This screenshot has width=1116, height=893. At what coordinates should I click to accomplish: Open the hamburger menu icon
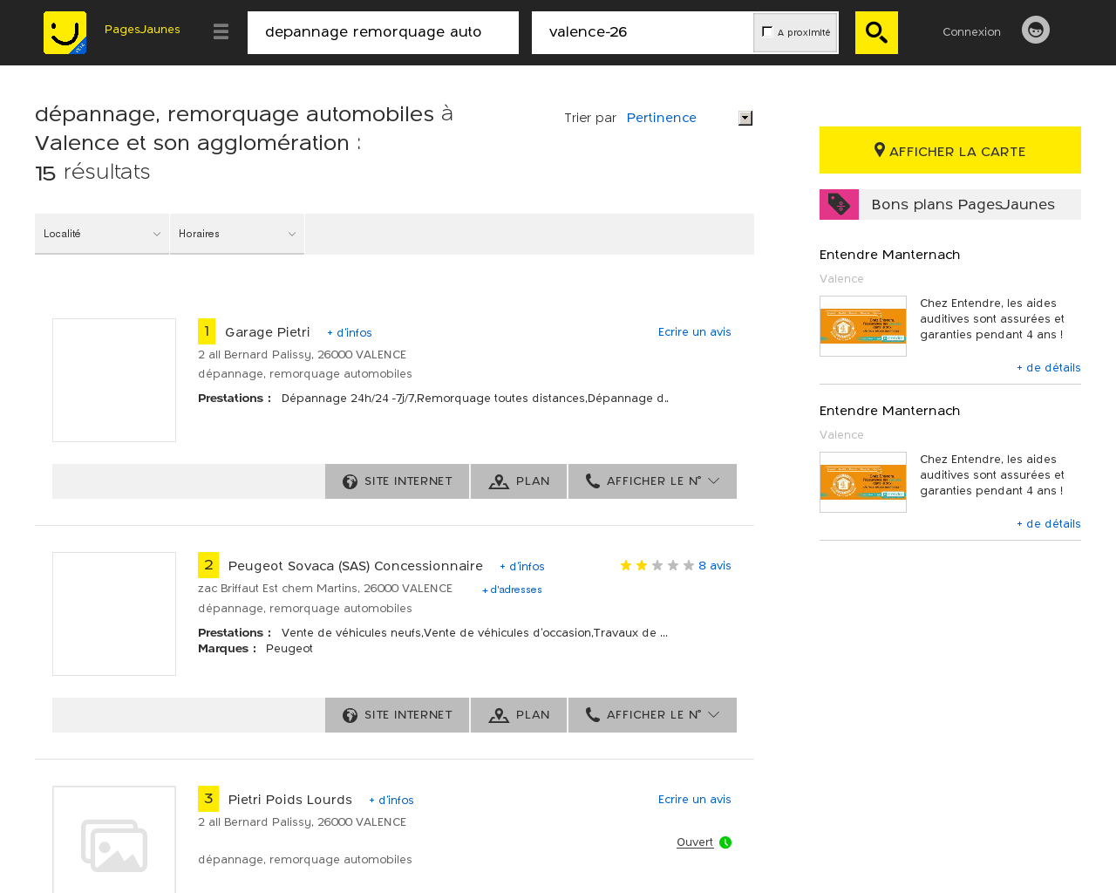(x=221, y=31)
